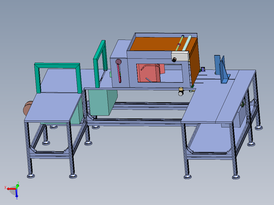274x205 pixels.
Task: Click the blue Z axis of the triad
Action: click(17, 193)
